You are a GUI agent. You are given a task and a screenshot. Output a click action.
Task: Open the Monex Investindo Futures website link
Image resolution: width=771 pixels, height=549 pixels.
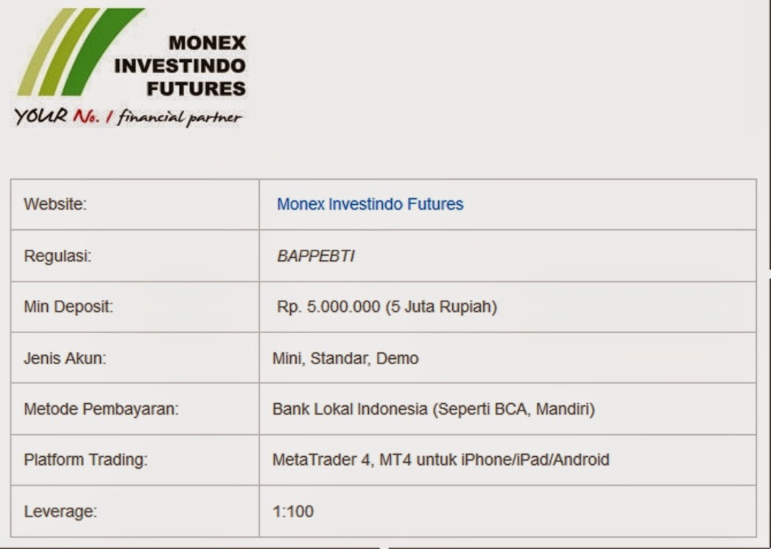click(370, 204)
